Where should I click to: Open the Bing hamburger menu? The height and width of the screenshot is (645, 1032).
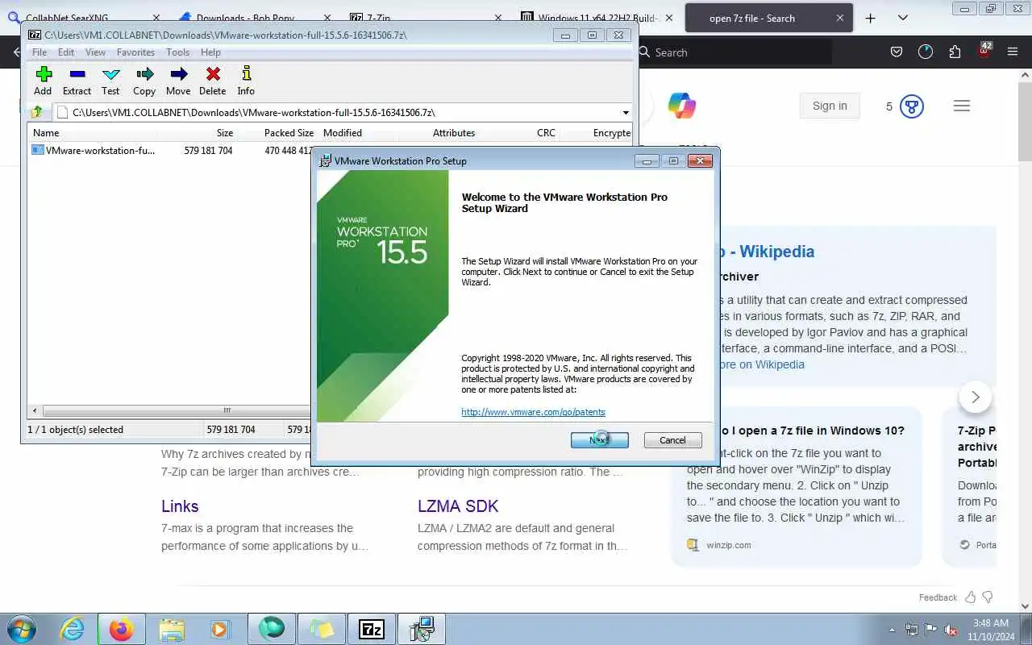(x=961, y=106)
